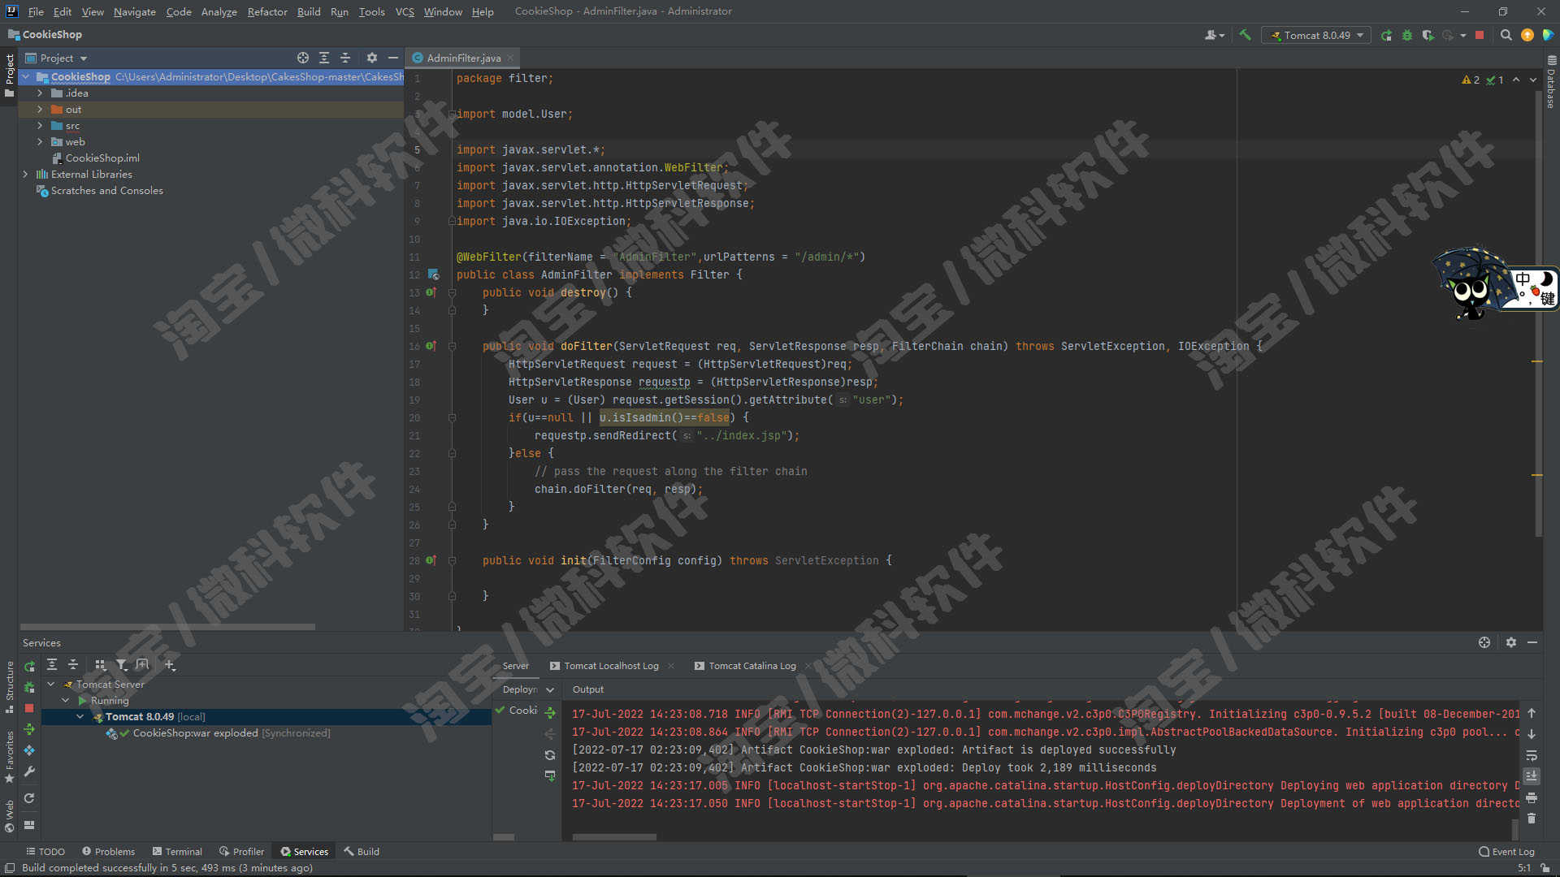Collapse all in Project panel toolbar

(345, 58)
